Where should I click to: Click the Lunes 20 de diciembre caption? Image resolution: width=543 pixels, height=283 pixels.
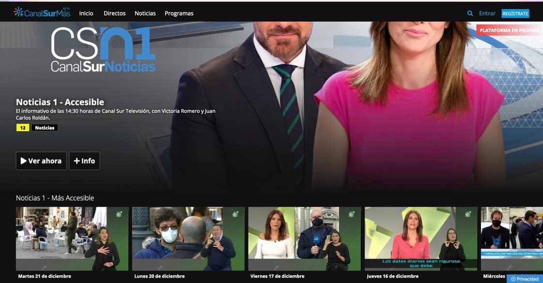[x=160, y=276]
